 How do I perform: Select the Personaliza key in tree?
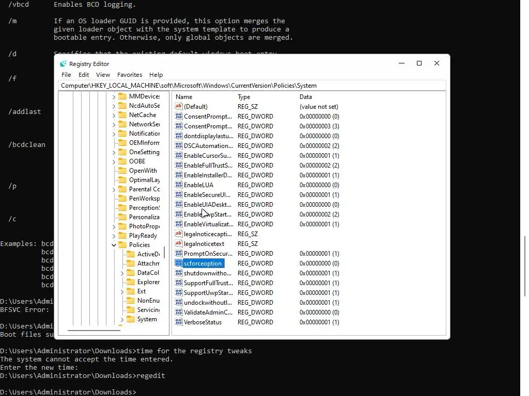pos(144,217)
